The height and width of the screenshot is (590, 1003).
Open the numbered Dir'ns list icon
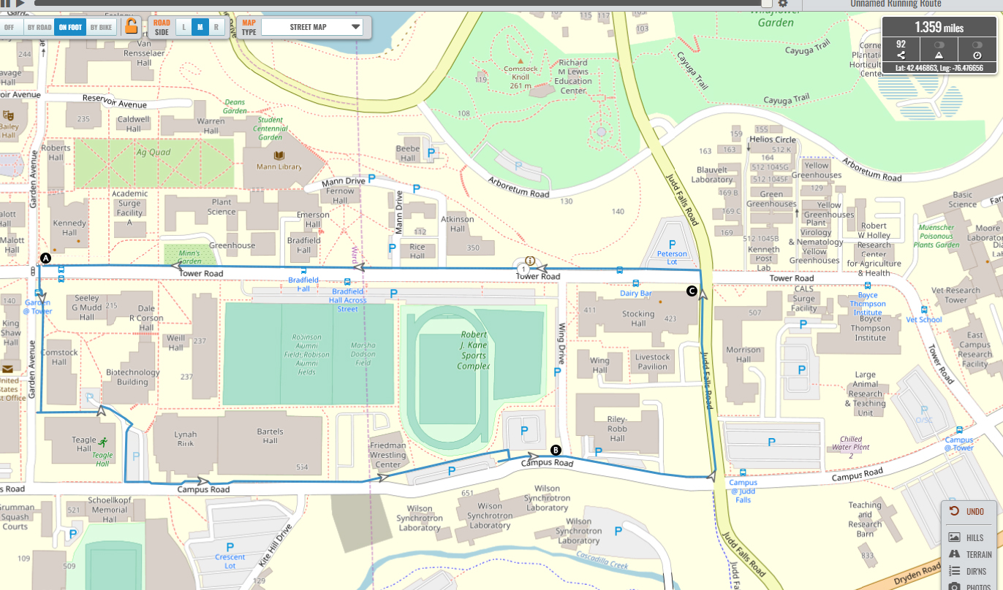click(954, 571)
